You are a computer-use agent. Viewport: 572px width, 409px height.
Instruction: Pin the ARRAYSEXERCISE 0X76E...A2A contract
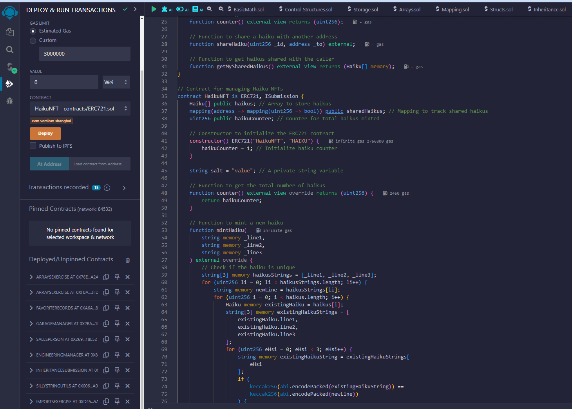pyautogui.click(x=117, y=277)
